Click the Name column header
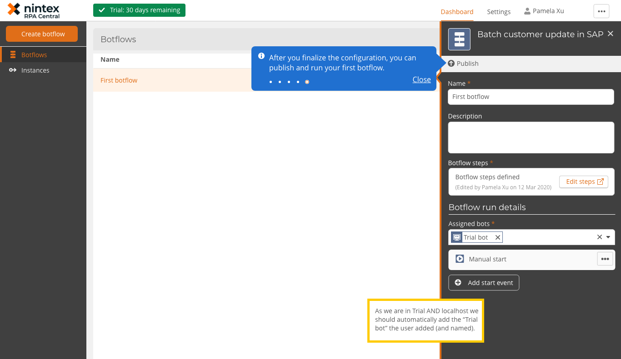 (110, 59)
